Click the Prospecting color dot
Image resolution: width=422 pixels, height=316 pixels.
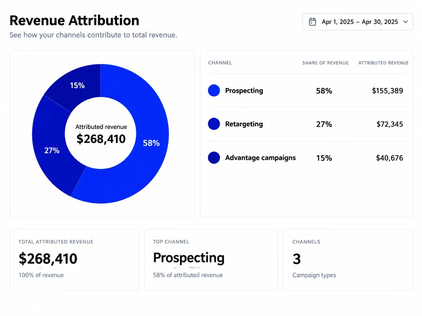[214, 91]
